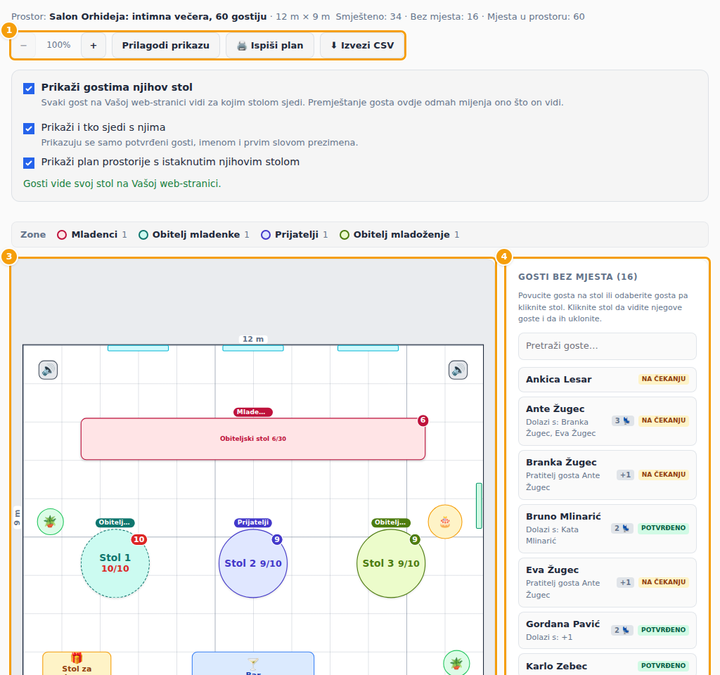Click the plant icon right of the Bar
The width and height of the screenshot is (720, 675).
[456, 663]
